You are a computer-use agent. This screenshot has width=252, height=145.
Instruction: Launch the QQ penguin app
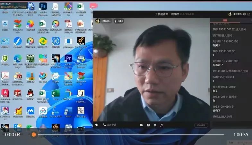30,93
